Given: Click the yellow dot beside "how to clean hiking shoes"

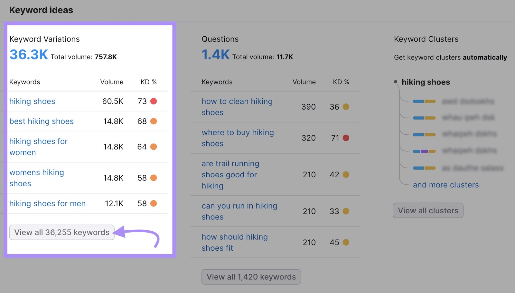Looking at the screenshot, I should point(346,107).
